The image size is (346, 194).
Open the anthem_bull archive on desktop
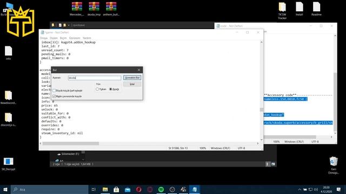click(x=111, y=9)
